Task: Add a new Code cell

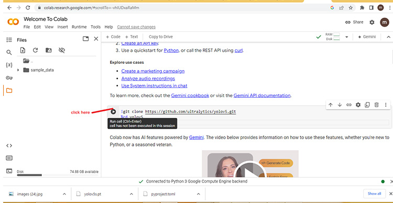Action: click(x=113, y=37)
